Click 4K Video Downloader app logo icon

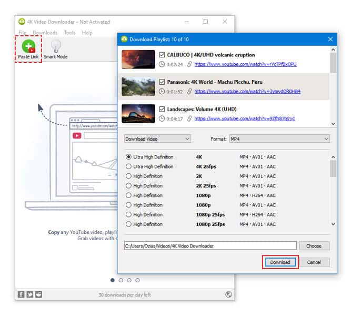(x=22, y=22)
